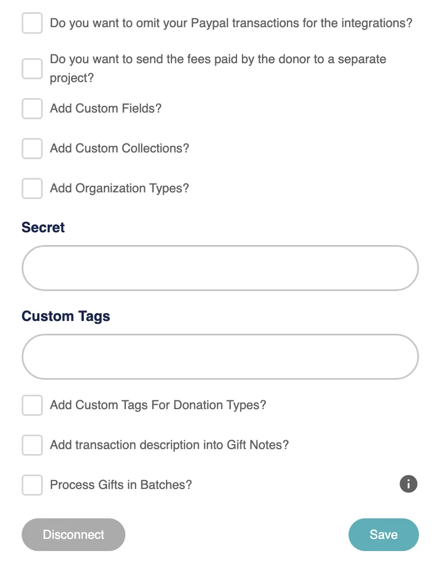Screen dimensions: 444x571
Task: Click the 'Custom Tags' heading label
Action: pyautogui.click(x=65, y=317)
